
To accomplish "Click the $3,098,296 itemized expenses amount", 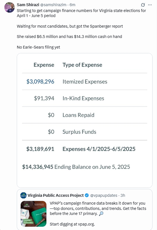I will click(x=40, y=82).
